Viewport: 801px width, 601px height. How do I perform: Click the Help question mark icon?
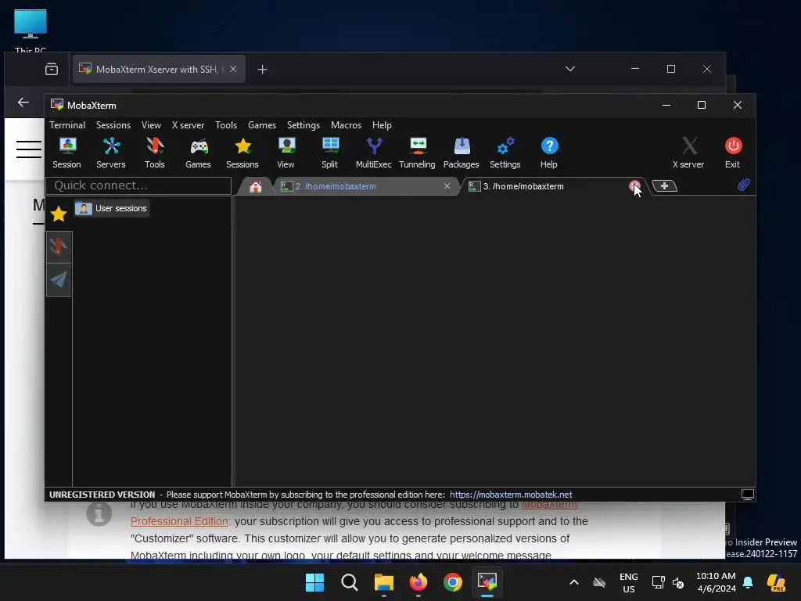(549, 153)
